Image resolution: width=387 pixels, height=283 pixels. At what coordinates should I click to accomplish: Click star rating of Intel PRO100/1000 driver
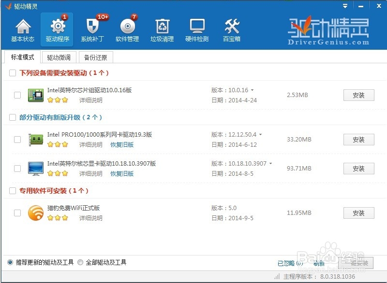click(x=58, y=144)
